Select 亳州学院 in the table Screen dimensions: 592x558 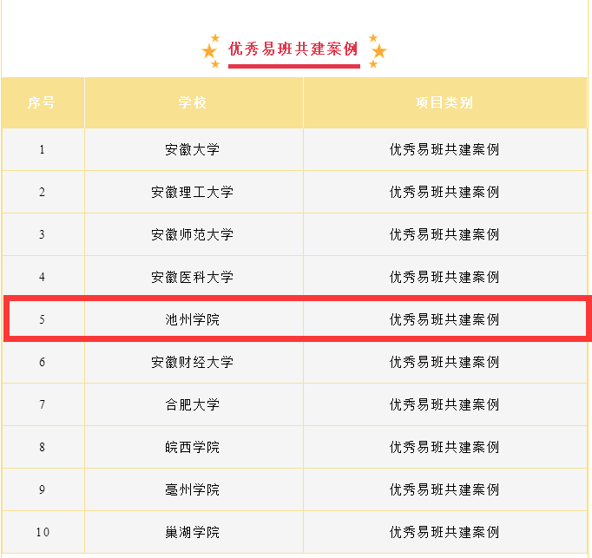(193, 489)
